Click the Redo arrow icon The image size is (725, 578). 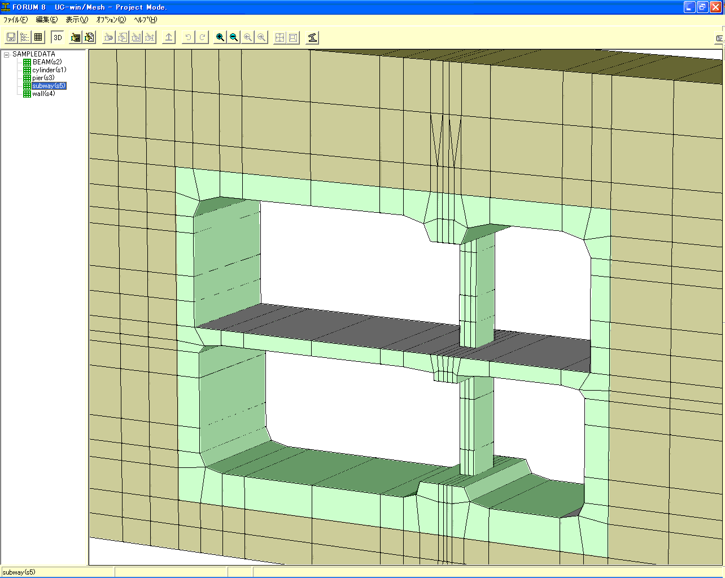coord(202,37)
